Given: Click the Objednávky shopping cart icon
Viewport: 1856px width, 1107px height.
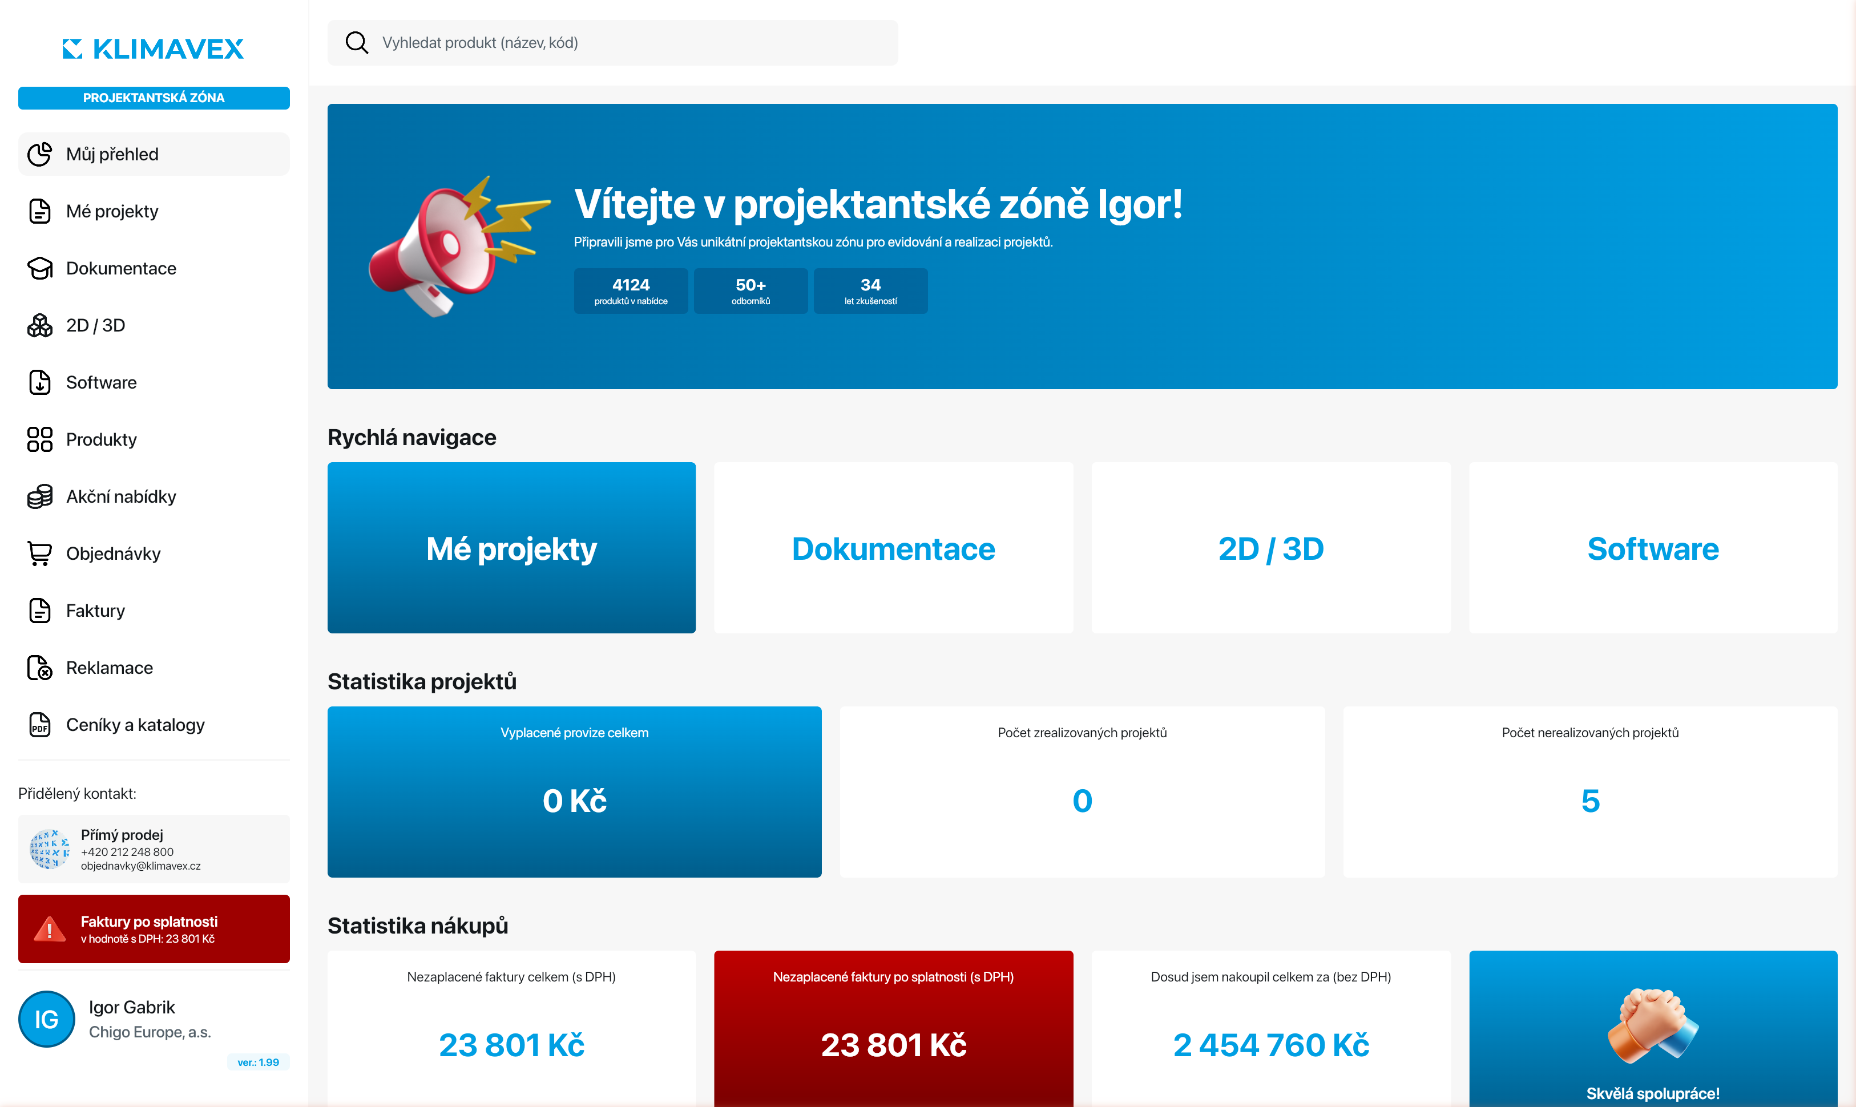Looking at the screenshot, I should coord(39,553).
